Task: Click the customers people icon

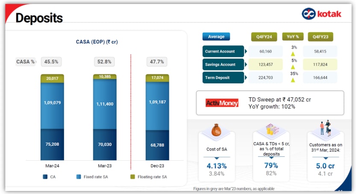Action: (326, 128)
